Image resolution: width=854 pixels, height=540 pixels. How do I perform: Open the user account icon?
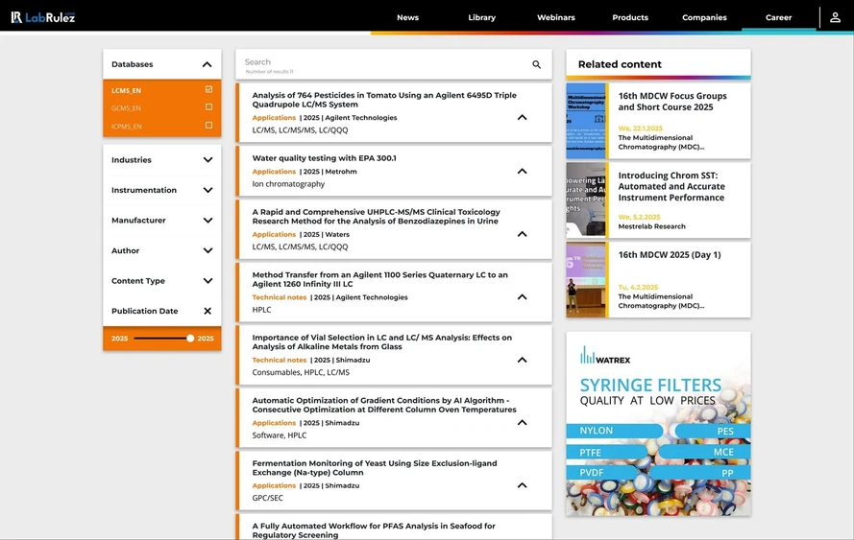[835, 17]
